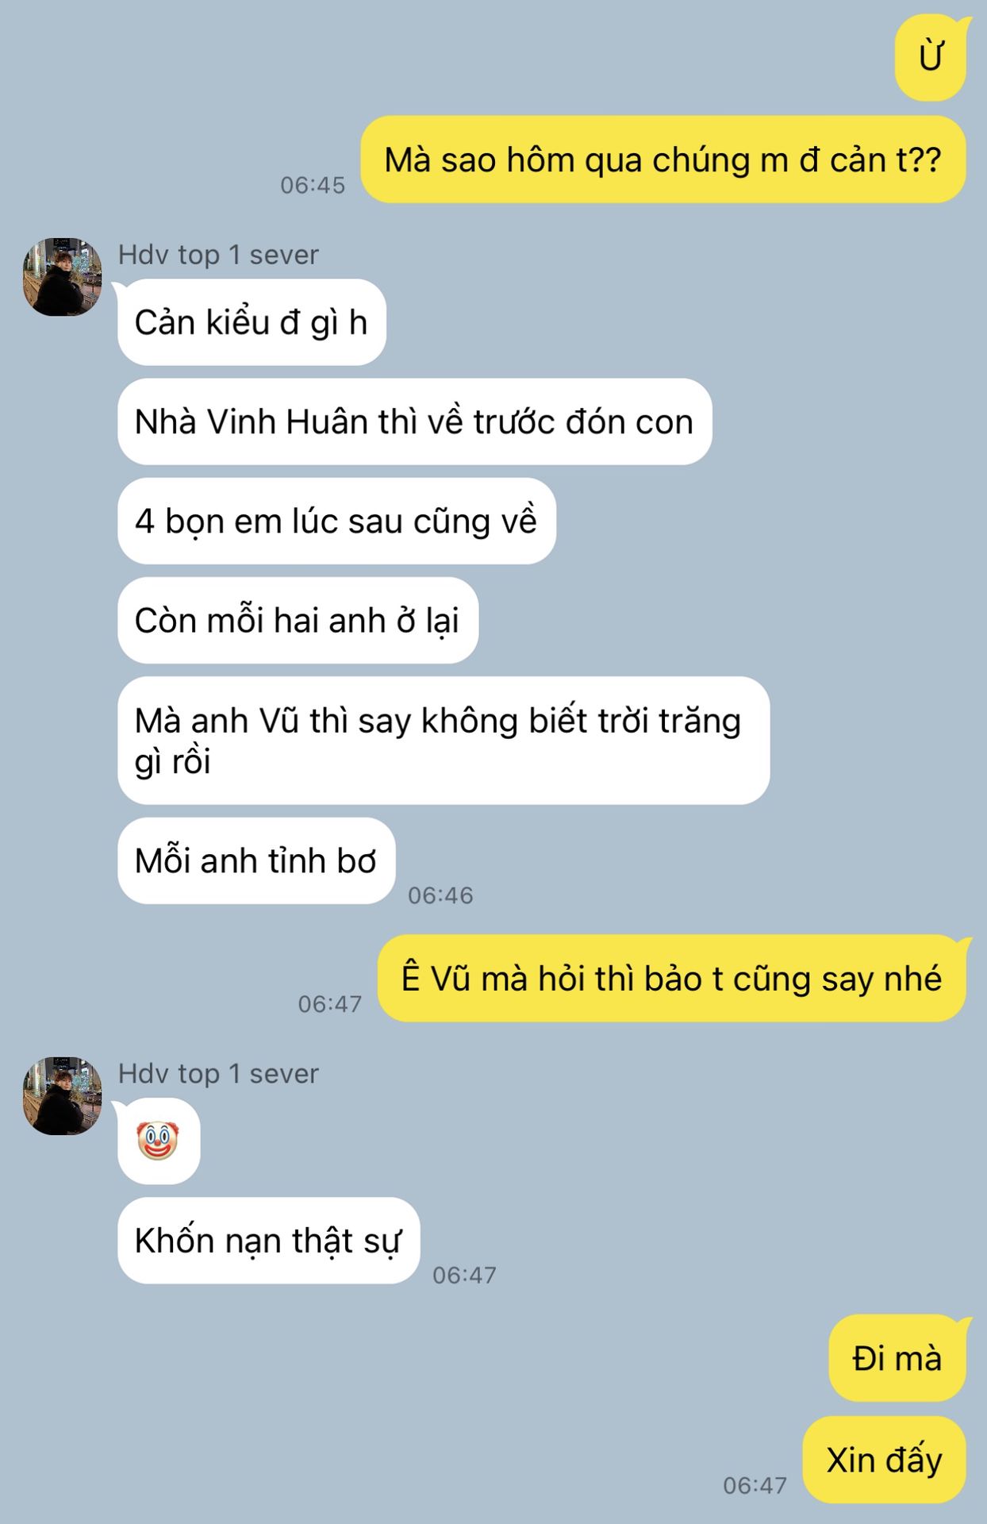The height and width of the screenshot is (1524, 987).
Task: Tap the "4 bọn em lúc sau cũng về" bubble
Action: point(336,521)
